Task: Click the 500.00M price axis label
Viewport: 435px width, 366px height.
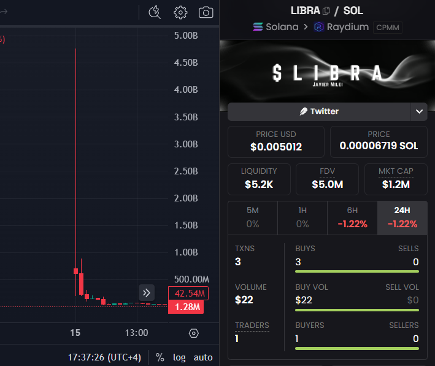Action: (191, 279)
